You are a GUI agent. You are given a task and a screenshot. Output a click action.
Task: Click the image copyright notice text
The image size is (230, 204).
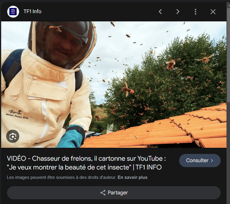click(61, 177)
